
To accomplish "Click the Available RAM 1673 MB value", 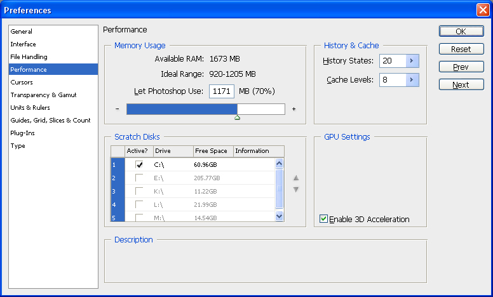I will pos(224,59).
